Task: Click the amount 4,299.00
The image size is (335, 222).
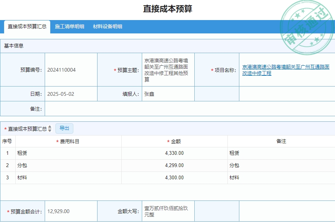Action: [x=174, y=165]
